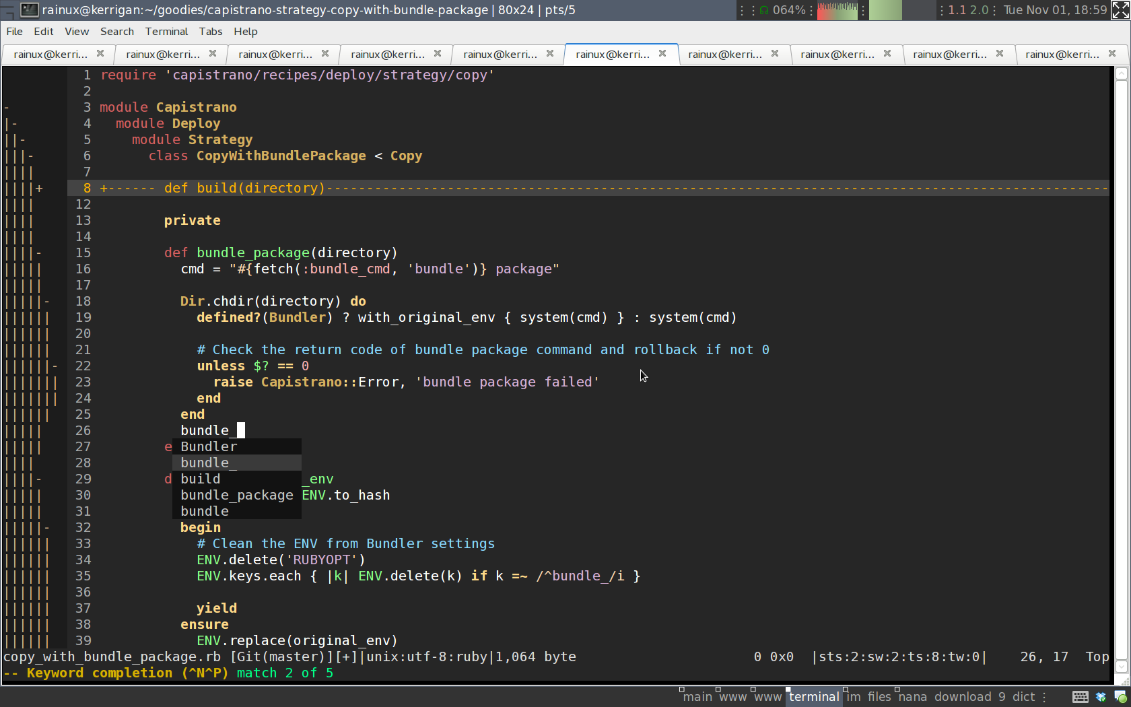Click the CPU usage graph in top panel
This screenshot has width=1131, height=707.
[837, 10]
